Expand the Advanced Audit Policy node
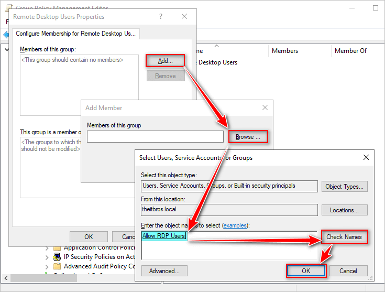Image resolution: width=385 pixels, height=292 pixels. click(x=47, y=266)
